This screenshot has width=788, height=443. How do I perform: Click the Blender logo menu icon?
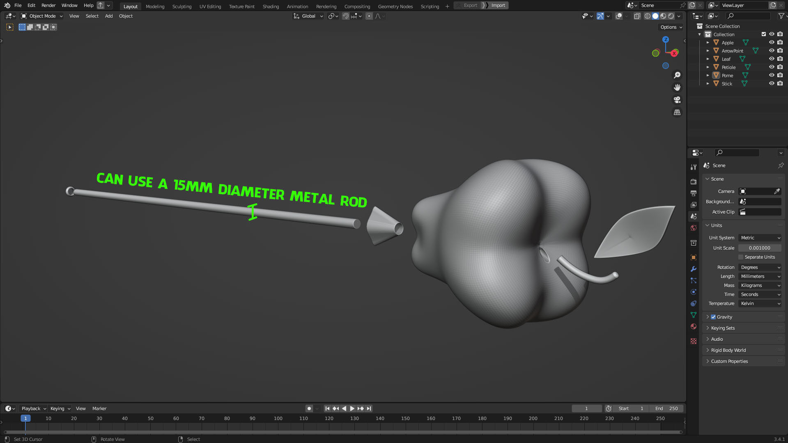click(x=7, y=5)
